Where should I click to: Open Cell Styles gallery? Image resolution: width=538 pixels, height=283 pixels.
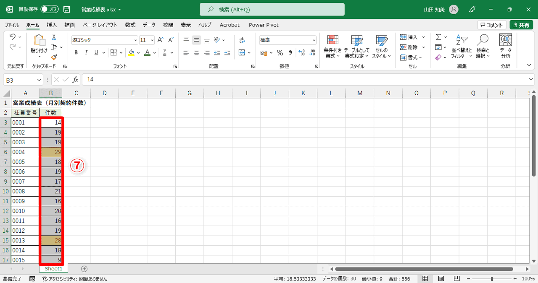pos(381,47)
